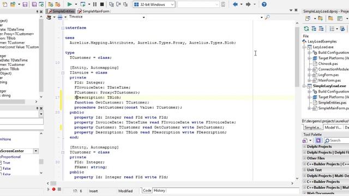Collapse the SimpleLazyLoad.exe project node
Image resolution: width=349 pixels, height=196 pixels.
coord(304,86)
